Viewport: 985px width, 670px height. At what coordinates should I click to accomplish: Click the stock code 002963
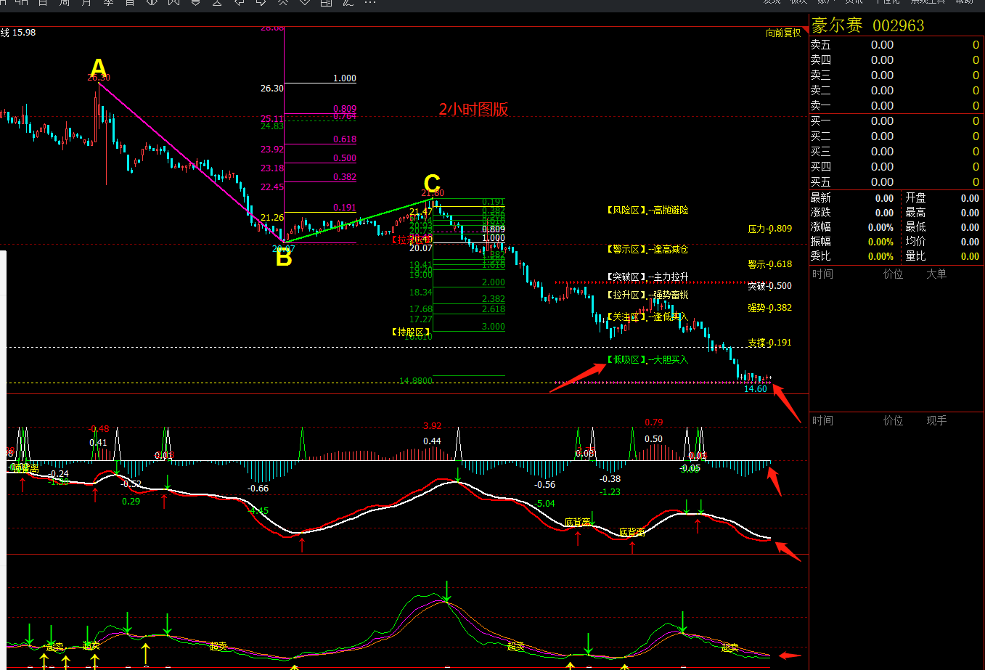[x=898, y=25]
